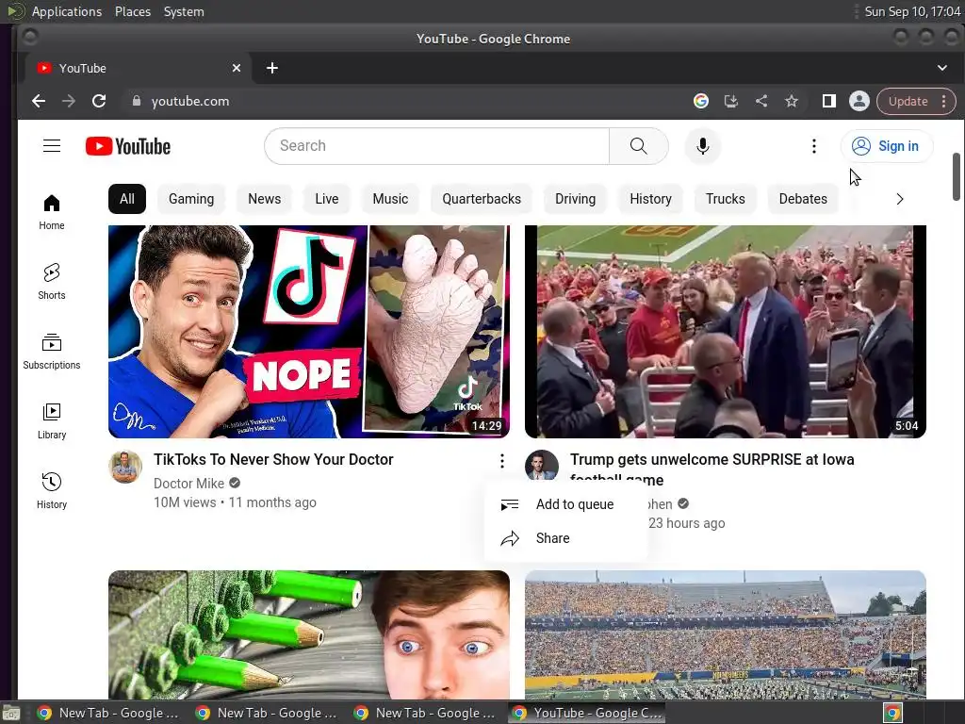
Task: Open Doctor Mike channel name link
Action: [x=188, y=484]
